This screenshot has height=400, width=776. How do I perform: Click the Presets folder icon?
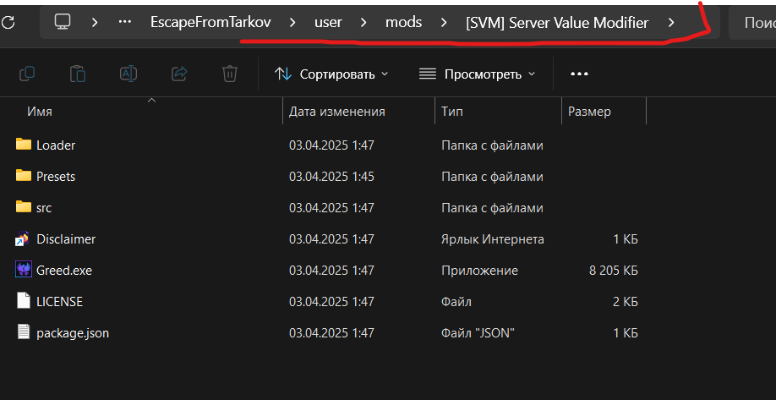click(x=24, y=176)
